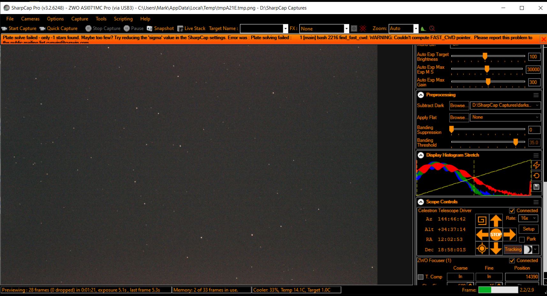Screen dimensions: 547x296
Task: Click the Auto Exp Max Gain value 300
Action: 534,82
